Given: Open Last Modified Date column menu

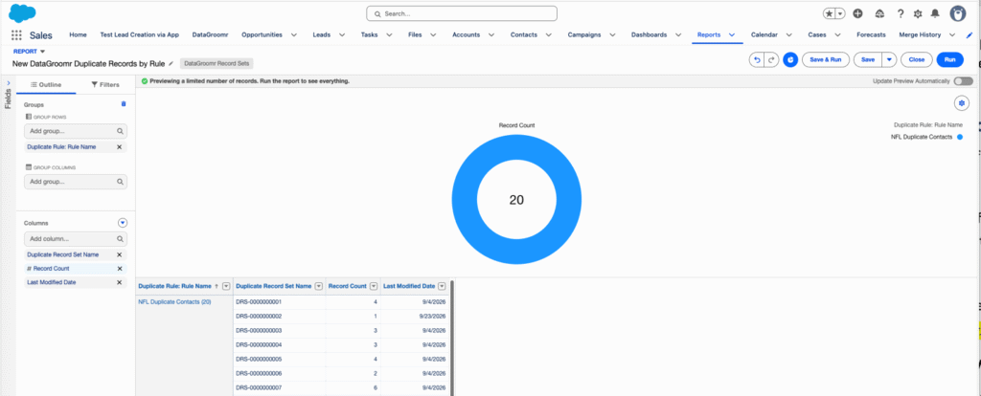Looking at the screenshot, I should point(442,286).
